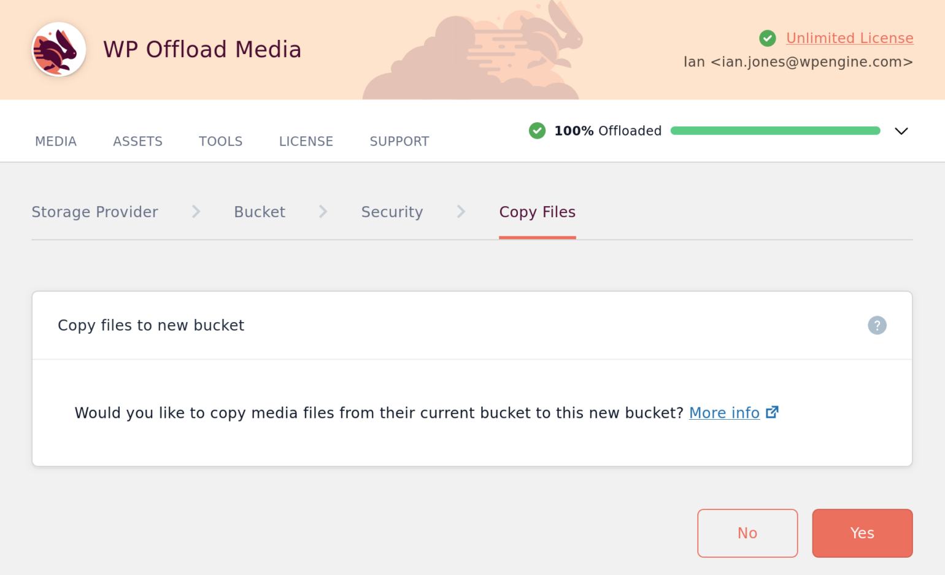Click the external link icon beside More info
945x575 pixels.
[x=773, y=412]
